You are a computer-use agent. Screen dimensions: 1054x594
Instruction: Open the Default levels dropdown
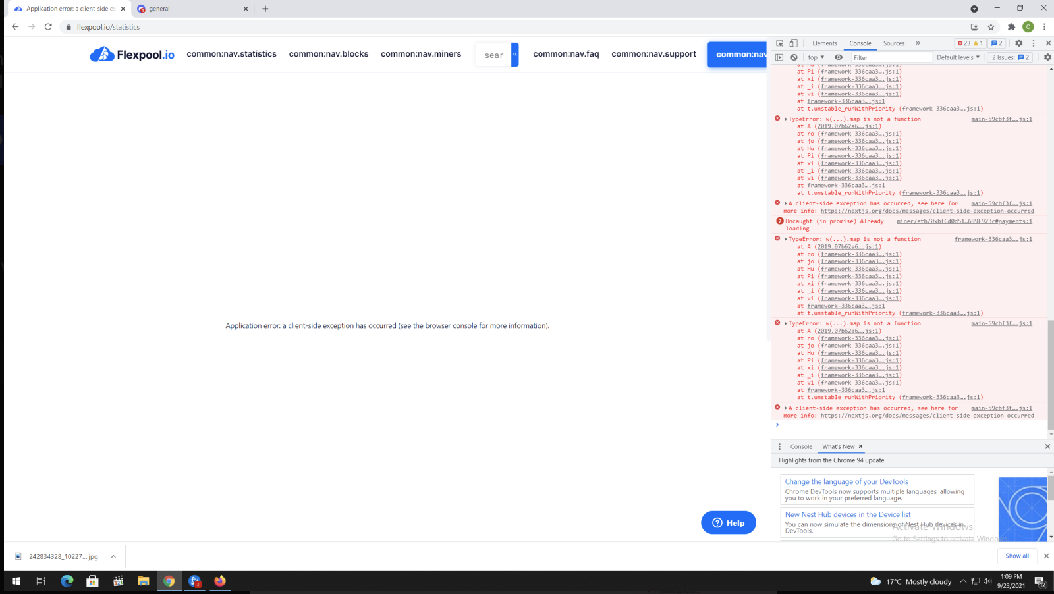(958, 57)
